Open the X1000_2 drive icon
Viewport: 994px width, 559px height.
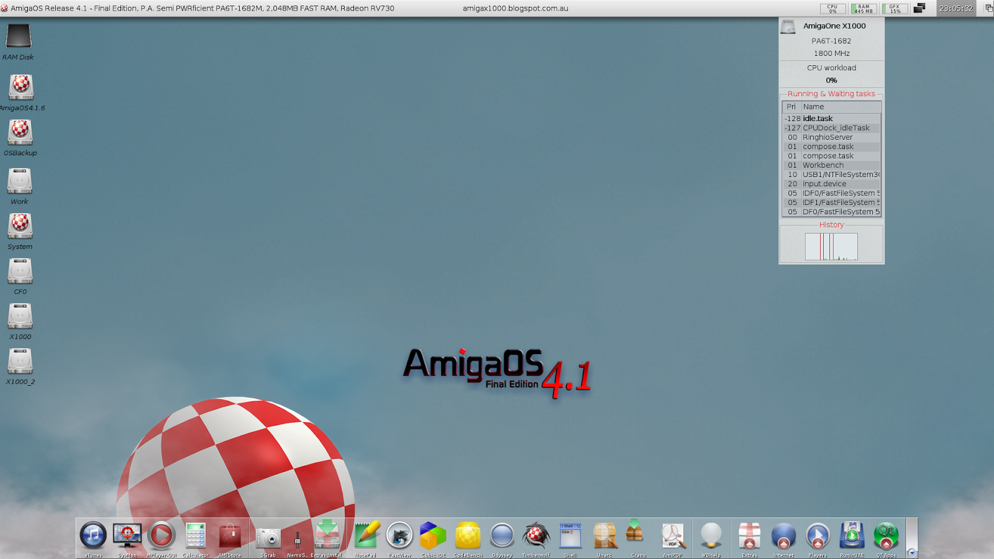(x=20, y=361)
